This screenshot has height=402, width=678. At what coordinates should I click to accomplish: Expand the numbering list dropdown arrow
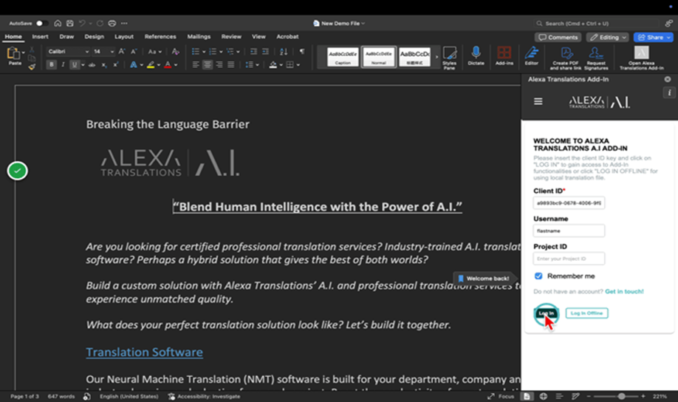click(221, 52)
